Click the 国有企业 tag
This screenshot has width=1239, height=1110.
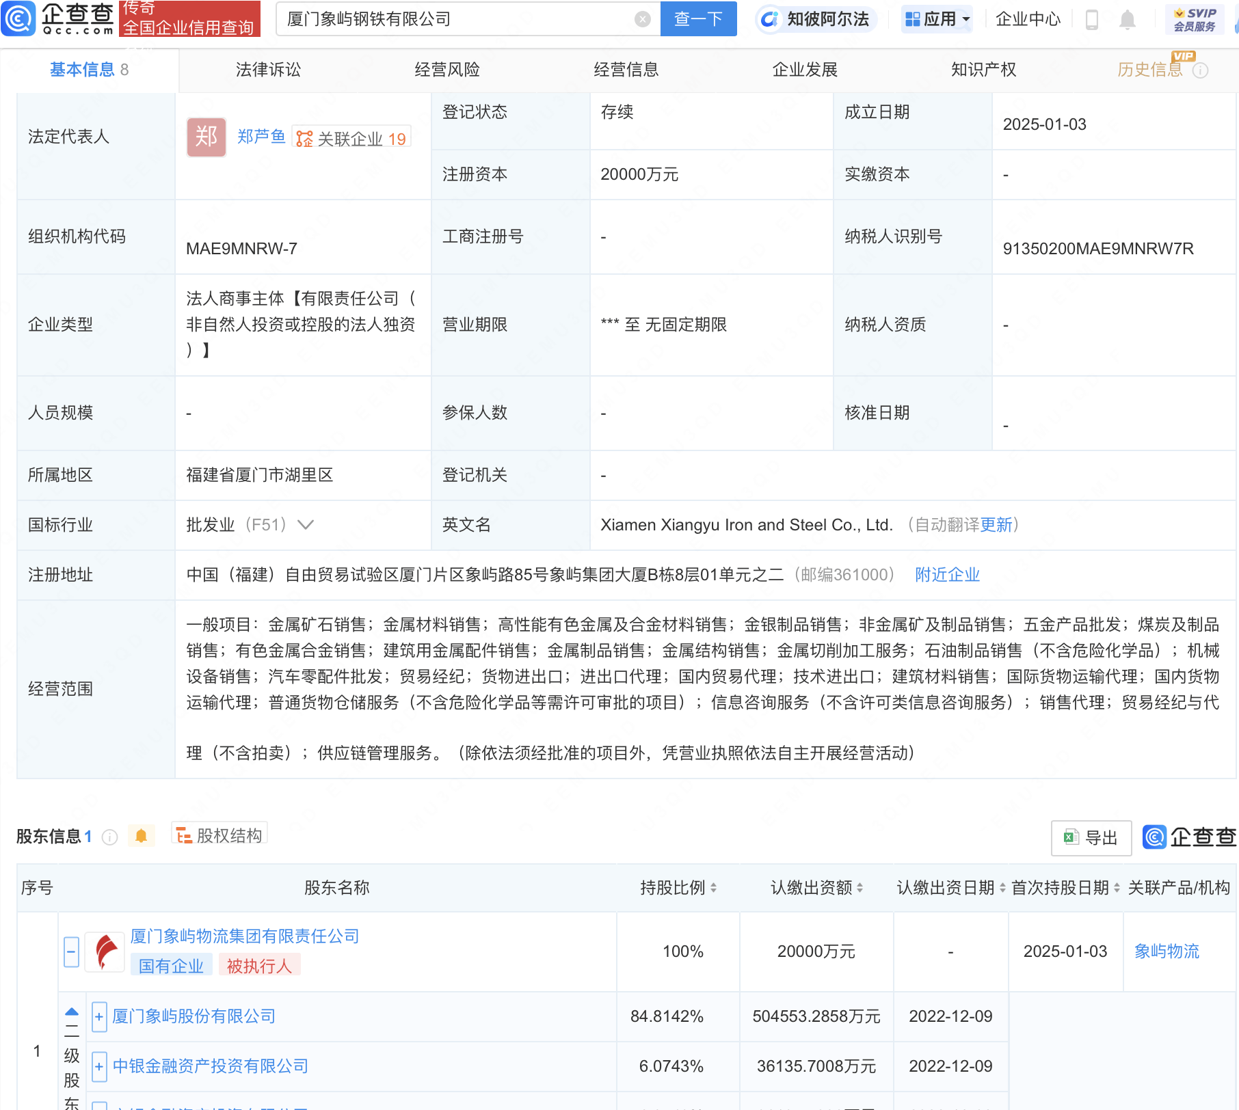(171, 966)
